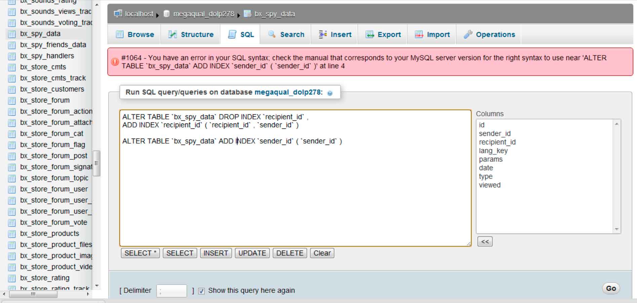Switch to the Browse tab

point(135,34)
